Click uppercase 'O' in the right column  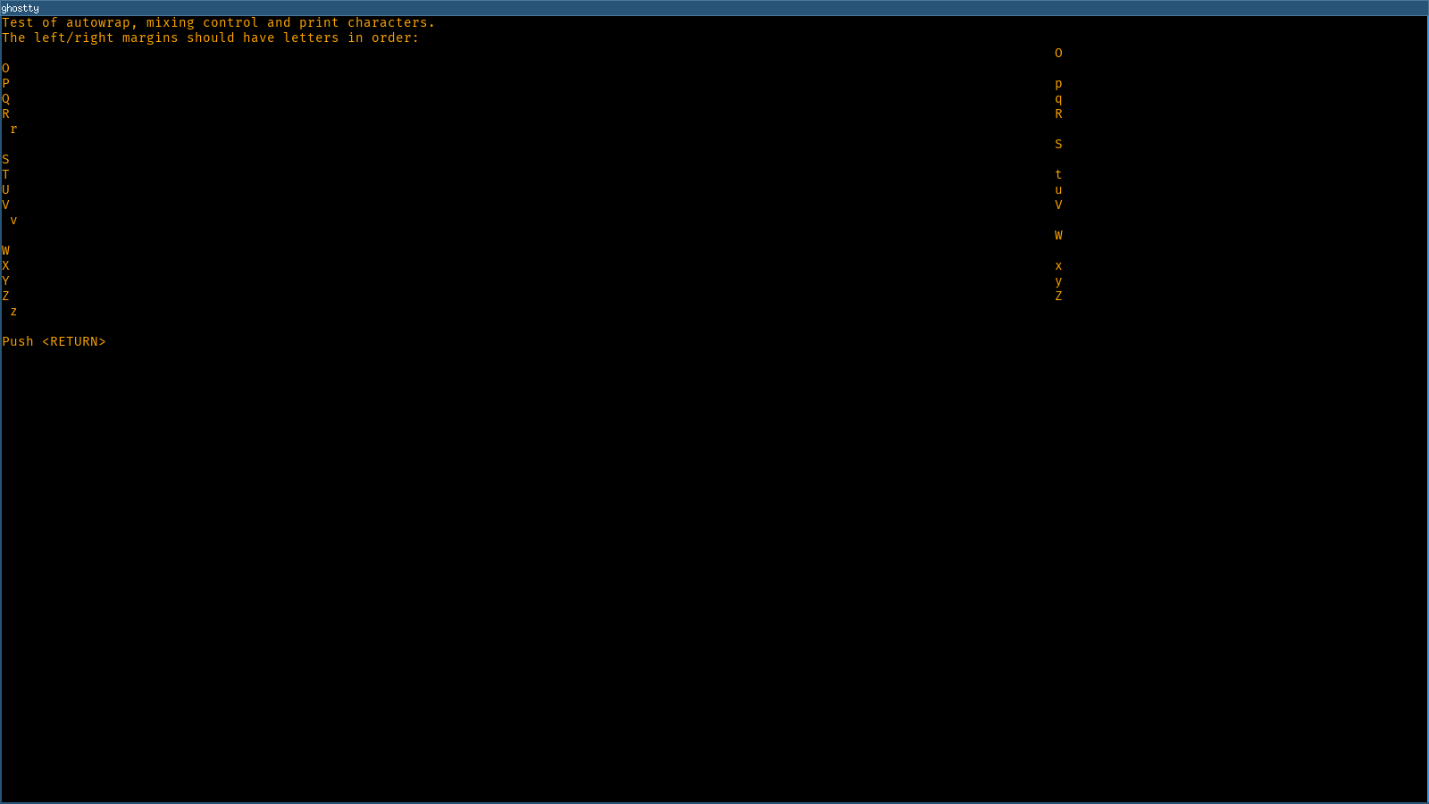click(1058, 53)
